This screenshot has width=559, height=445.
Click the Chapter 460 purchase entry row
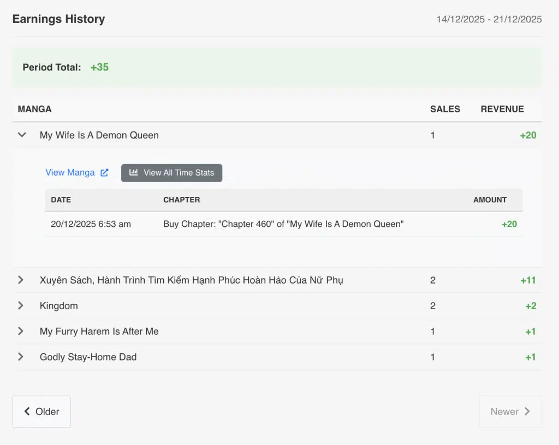283,224
